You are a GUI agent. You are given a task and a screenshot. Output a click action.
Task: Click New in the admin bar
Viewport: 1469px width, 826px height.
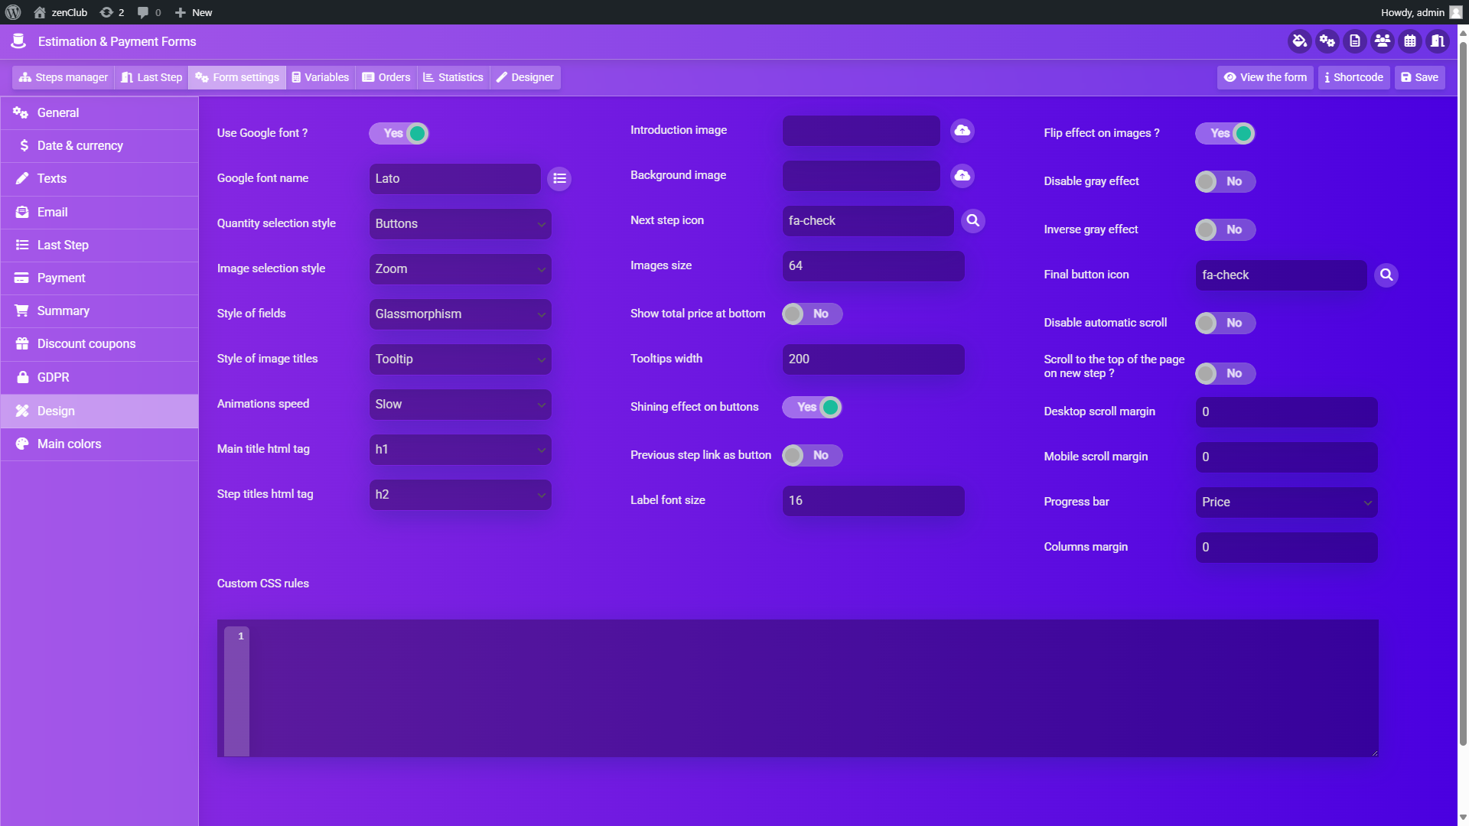[194, 12]
